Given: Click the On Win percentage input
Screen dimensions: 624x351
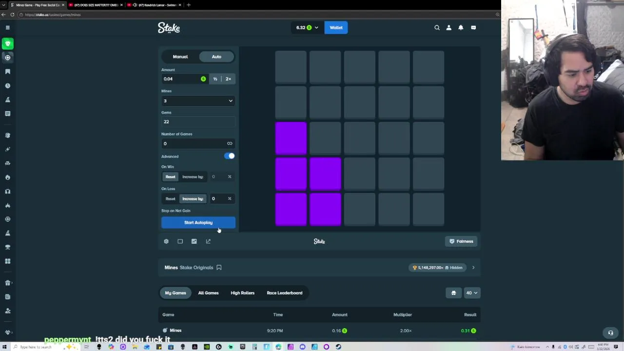Looking at the screenshot, I should pos(222,177).
